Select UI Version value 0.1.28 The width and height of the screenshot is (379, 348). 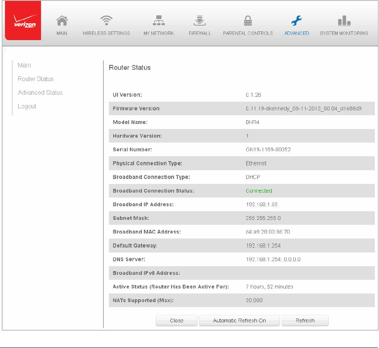253,95
